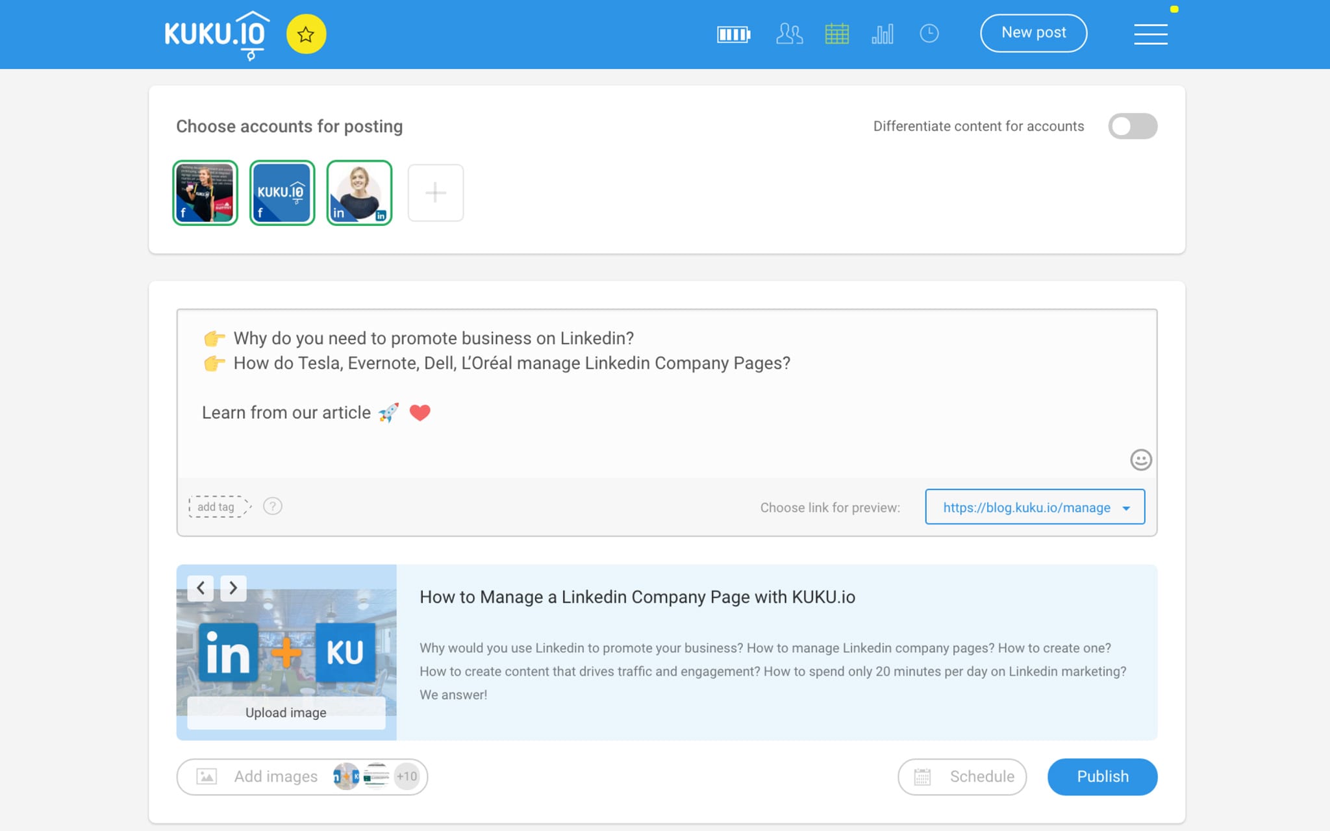Open the green calendar grid icon

click(x=836, y=34)
